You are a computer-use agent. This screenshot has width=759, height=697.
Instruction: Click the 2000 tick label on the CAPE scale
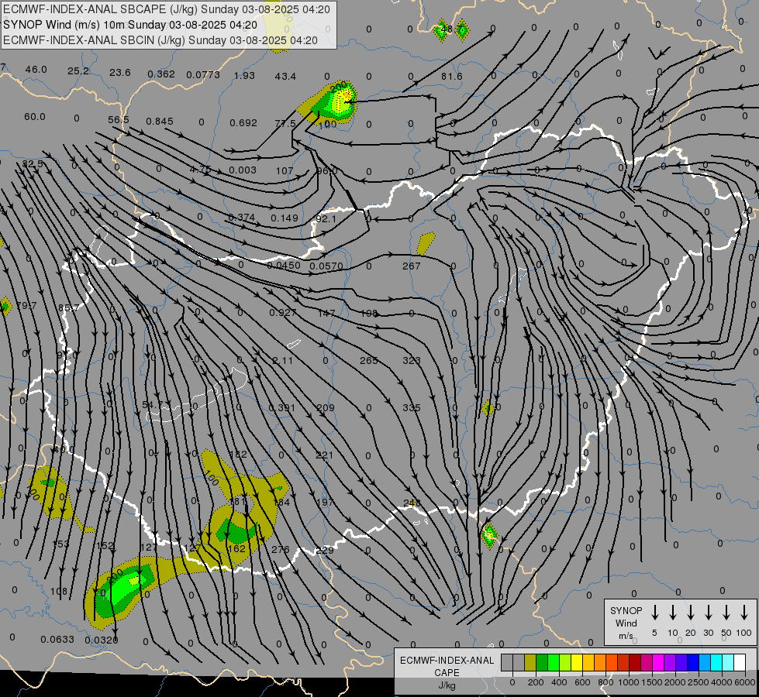click(x=674, y=682)
